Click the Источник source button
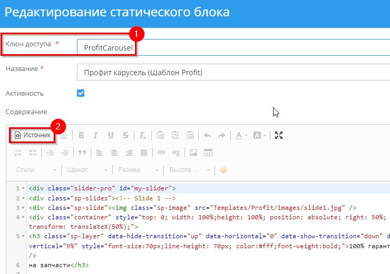The image size is (390, 274). point(33,135)
